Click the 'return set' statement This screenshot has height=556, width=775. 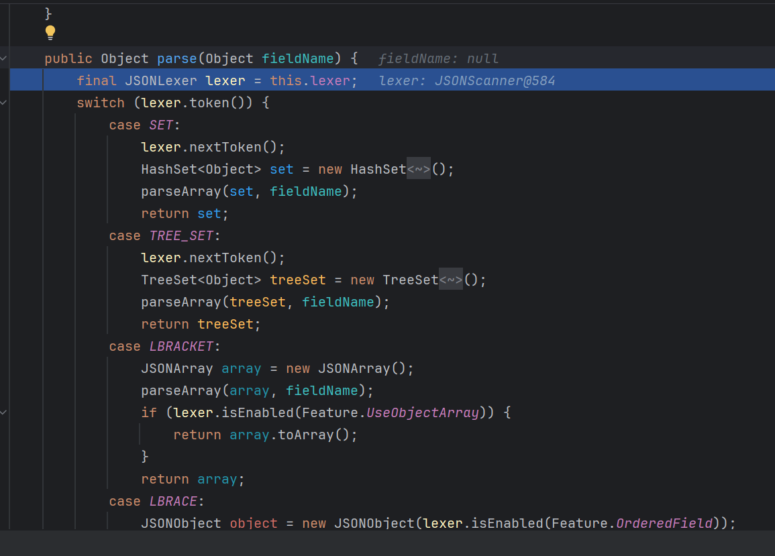point(185,214)
